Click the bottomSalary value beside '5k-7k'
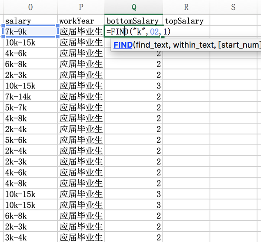Viewport: 261px width, 242px height. [134, 108]
